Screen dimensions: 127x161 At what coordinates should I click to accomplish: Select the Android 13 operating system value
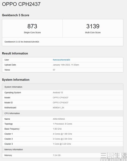58,93
